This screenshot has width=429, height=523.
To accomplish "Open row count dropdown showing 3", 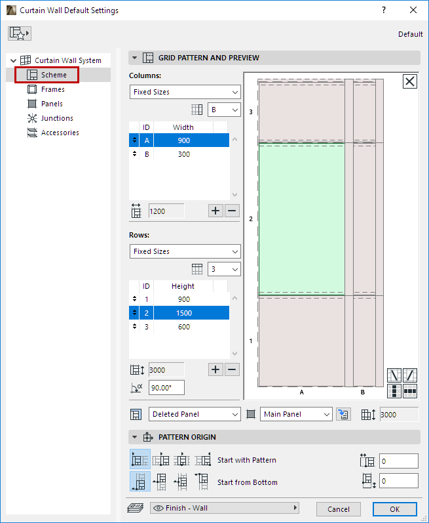I will point(224,269).
